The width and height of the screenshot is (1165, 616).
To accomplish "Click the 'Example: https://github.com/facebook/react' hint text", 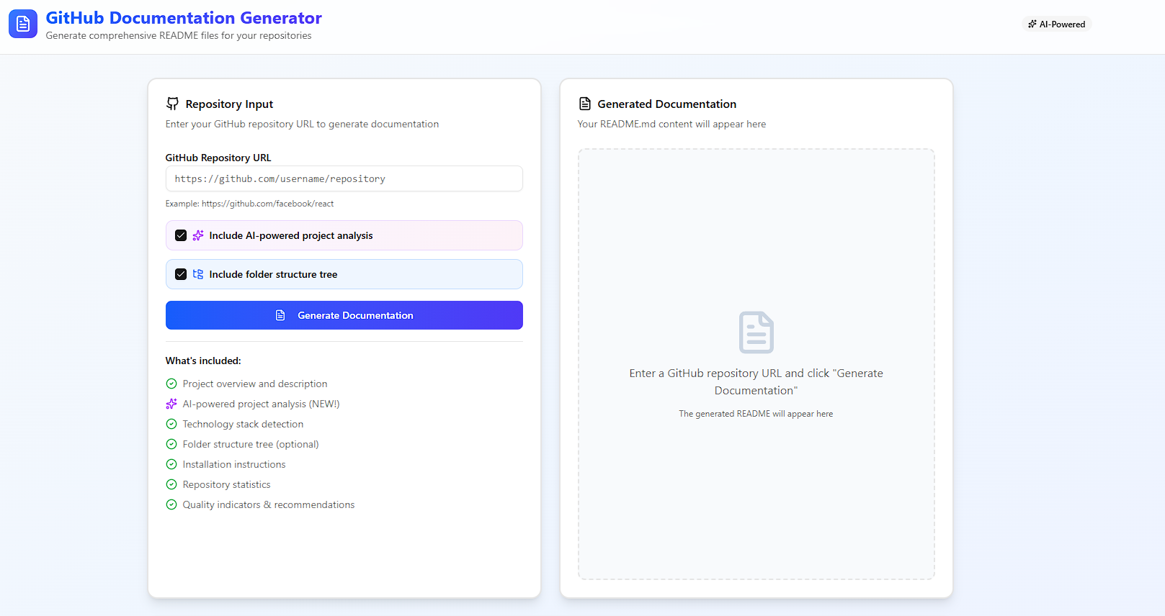I will (249, 204).
